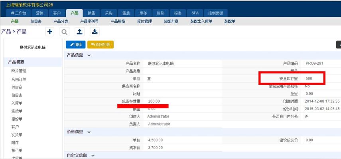
Task: Switch to the 库存 tab
Action: (143, 13)
